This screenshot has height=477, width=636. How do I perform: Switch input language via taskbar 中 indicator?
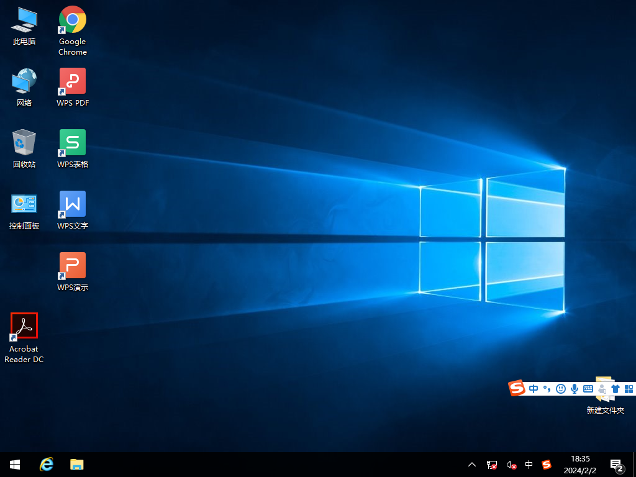(x=529, y=465)
